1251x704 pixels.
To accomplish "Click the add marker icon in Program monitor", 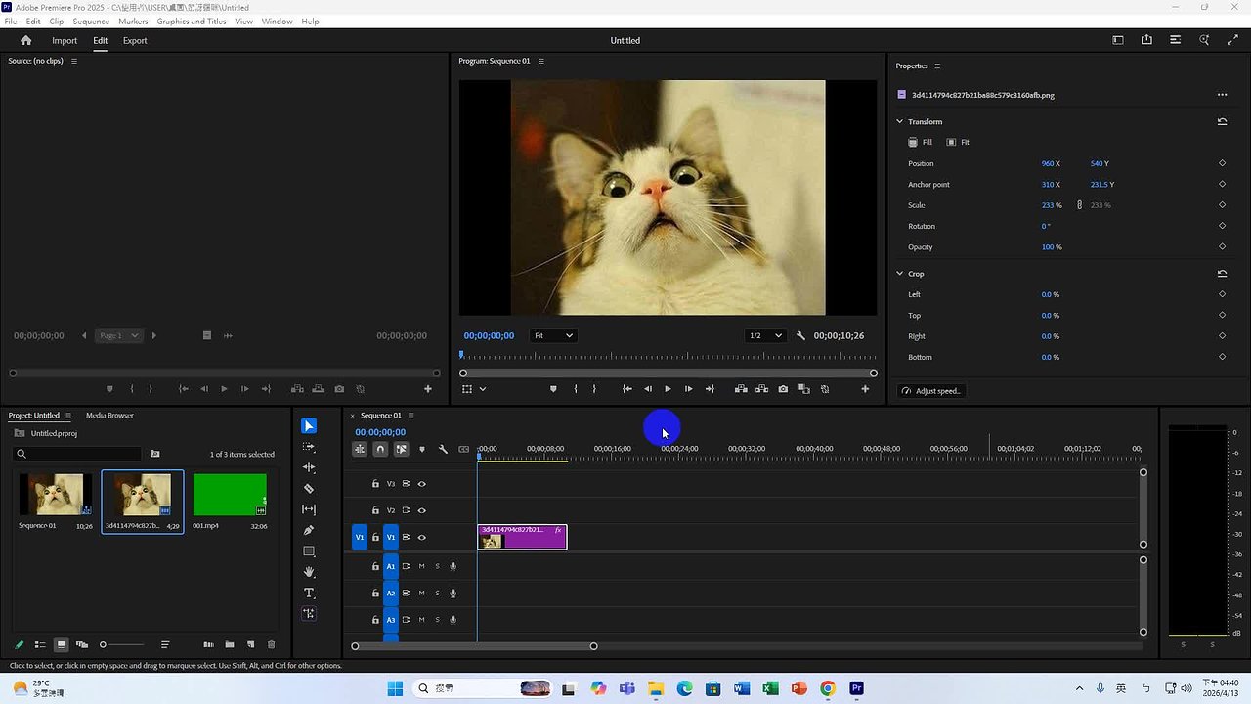I will tap(553, 388).
